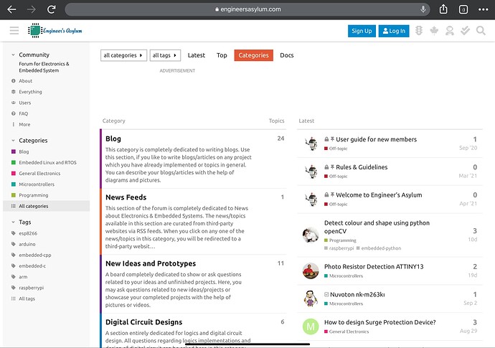Open New Ideas and Prototypes category

click(x=151, y=263)
